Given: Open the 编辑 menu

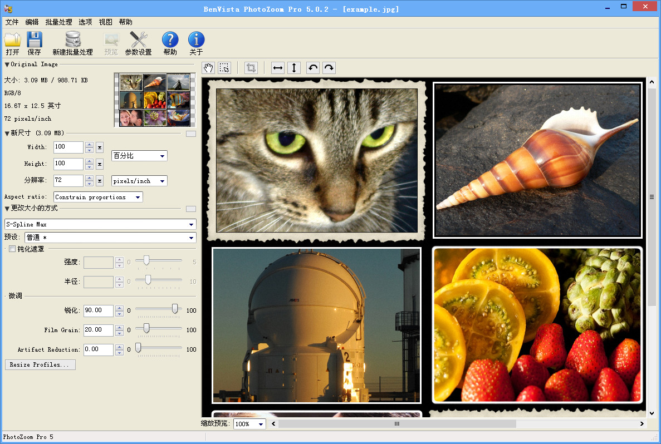Looking at the screenshot, I should tap(32, 22).
